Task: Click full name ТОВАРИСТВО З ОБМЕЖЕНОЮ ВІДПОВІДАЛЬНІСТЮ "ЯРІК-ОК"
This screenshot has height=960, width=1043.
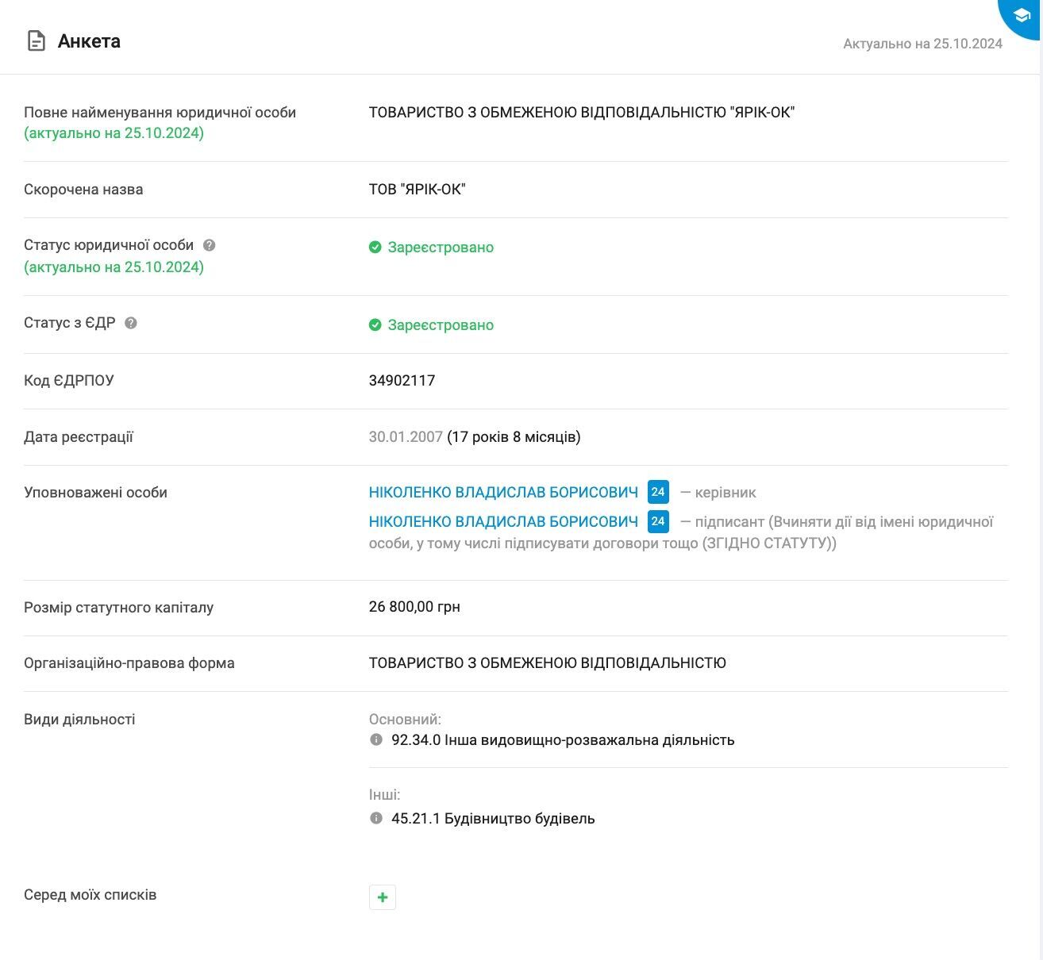Action: [582, 113]
